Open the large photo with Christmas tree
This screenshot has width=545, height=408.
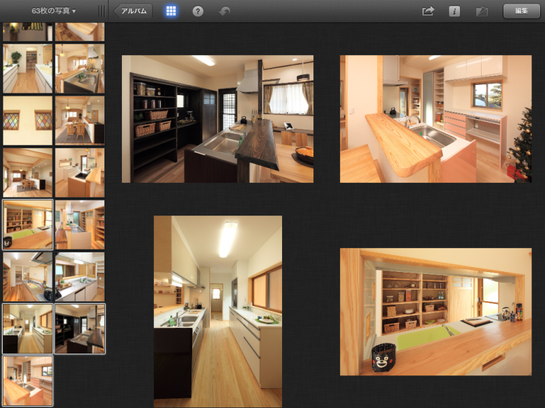click(x=435, y=119)
